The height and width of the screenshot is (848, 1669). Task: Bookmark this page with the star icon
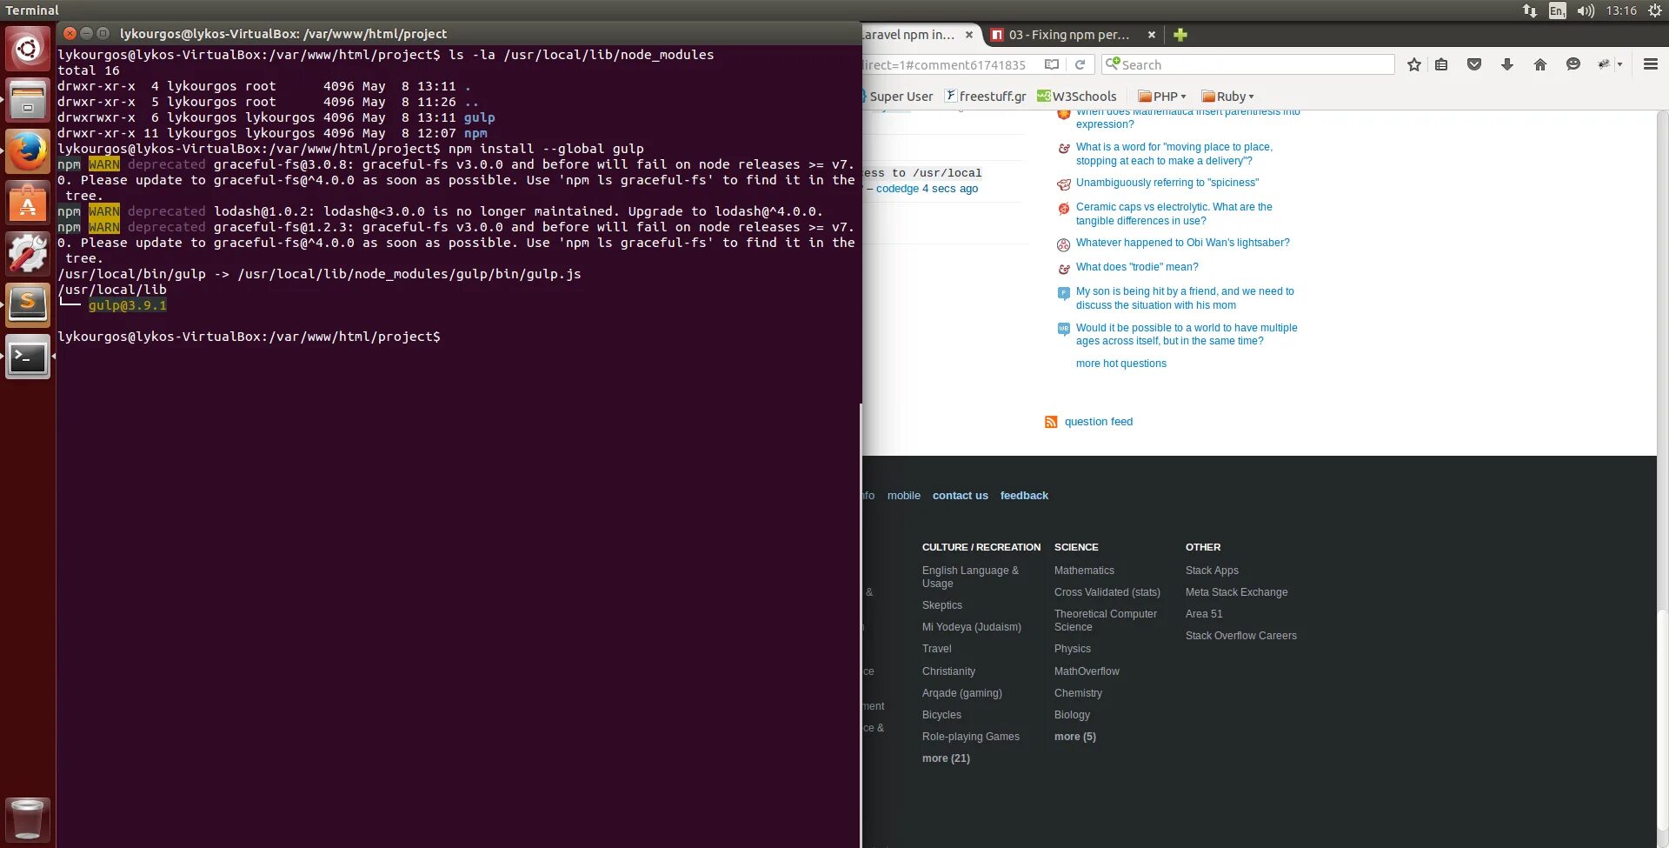[1414, 64]
